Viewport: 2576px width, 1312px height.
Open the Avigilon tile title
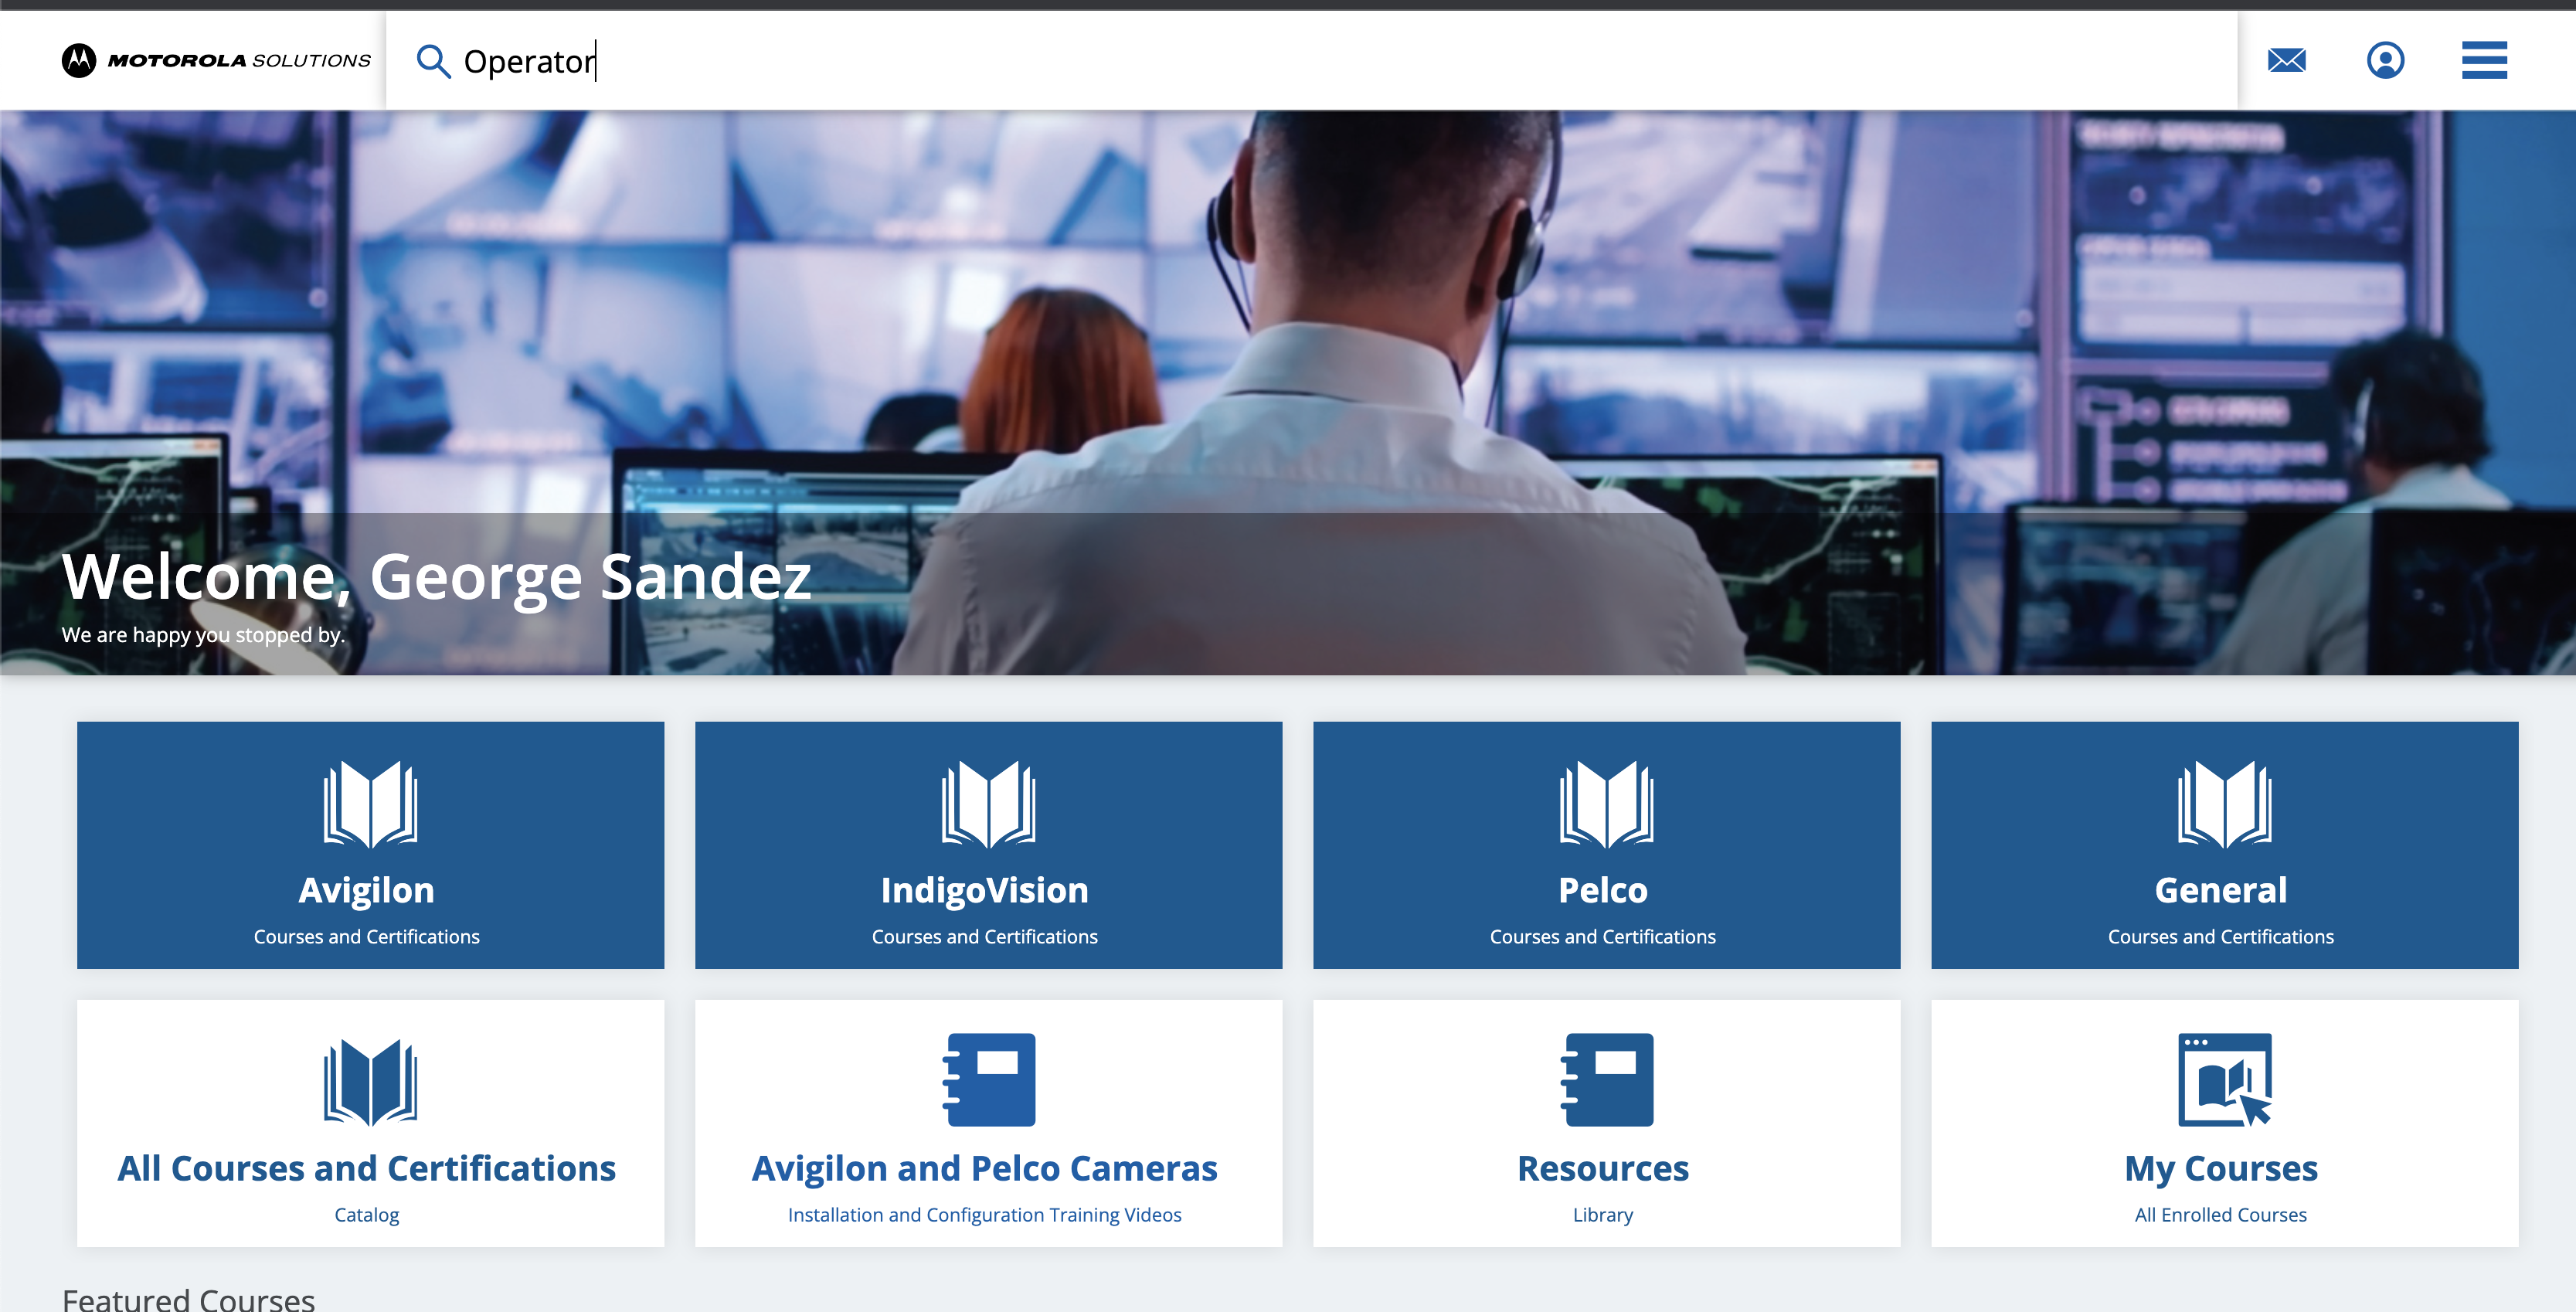(367, 890)
